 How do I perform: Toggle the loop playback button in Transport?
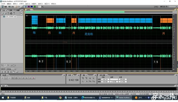pos(16,78)
